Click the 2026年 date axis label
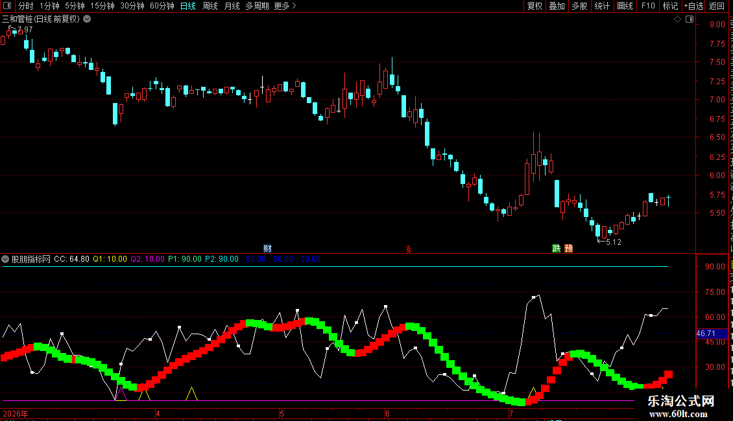Image resolution: width=733 pixels, height=421 pixels. 16,413
